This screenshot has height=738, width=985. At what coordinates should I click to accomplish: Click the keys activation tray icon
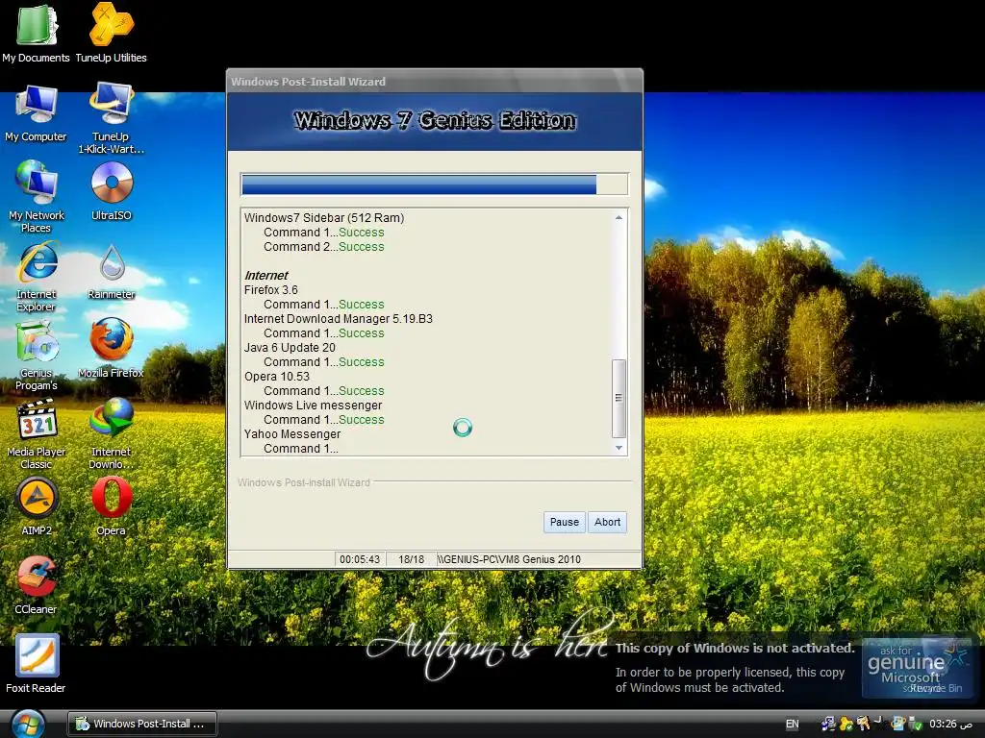coord(863,725)
